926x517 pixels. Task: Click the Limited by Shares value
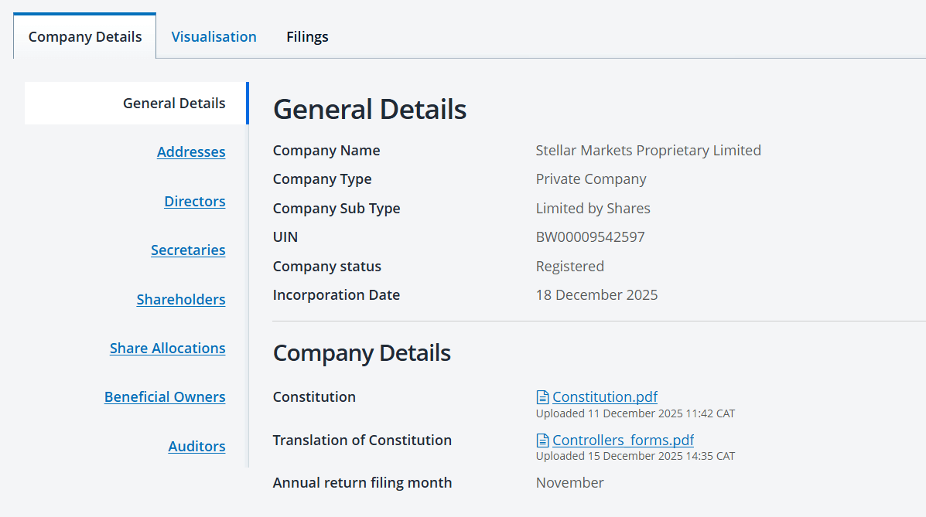593,209
